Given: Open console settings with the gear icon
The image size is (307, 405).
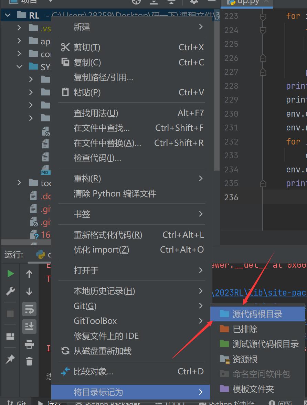Looking at the screenshot, I should 194,2.
